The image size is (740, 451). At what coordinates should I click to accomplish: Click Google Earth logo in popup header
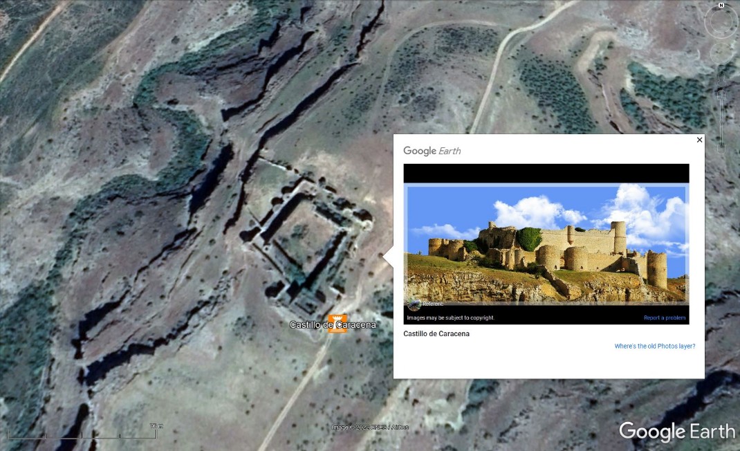pyautogui.click(x=432, y=151)
